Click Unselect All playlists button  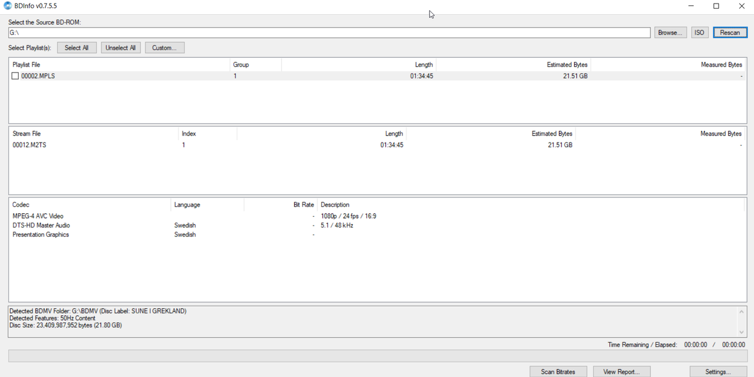(121, 48)
